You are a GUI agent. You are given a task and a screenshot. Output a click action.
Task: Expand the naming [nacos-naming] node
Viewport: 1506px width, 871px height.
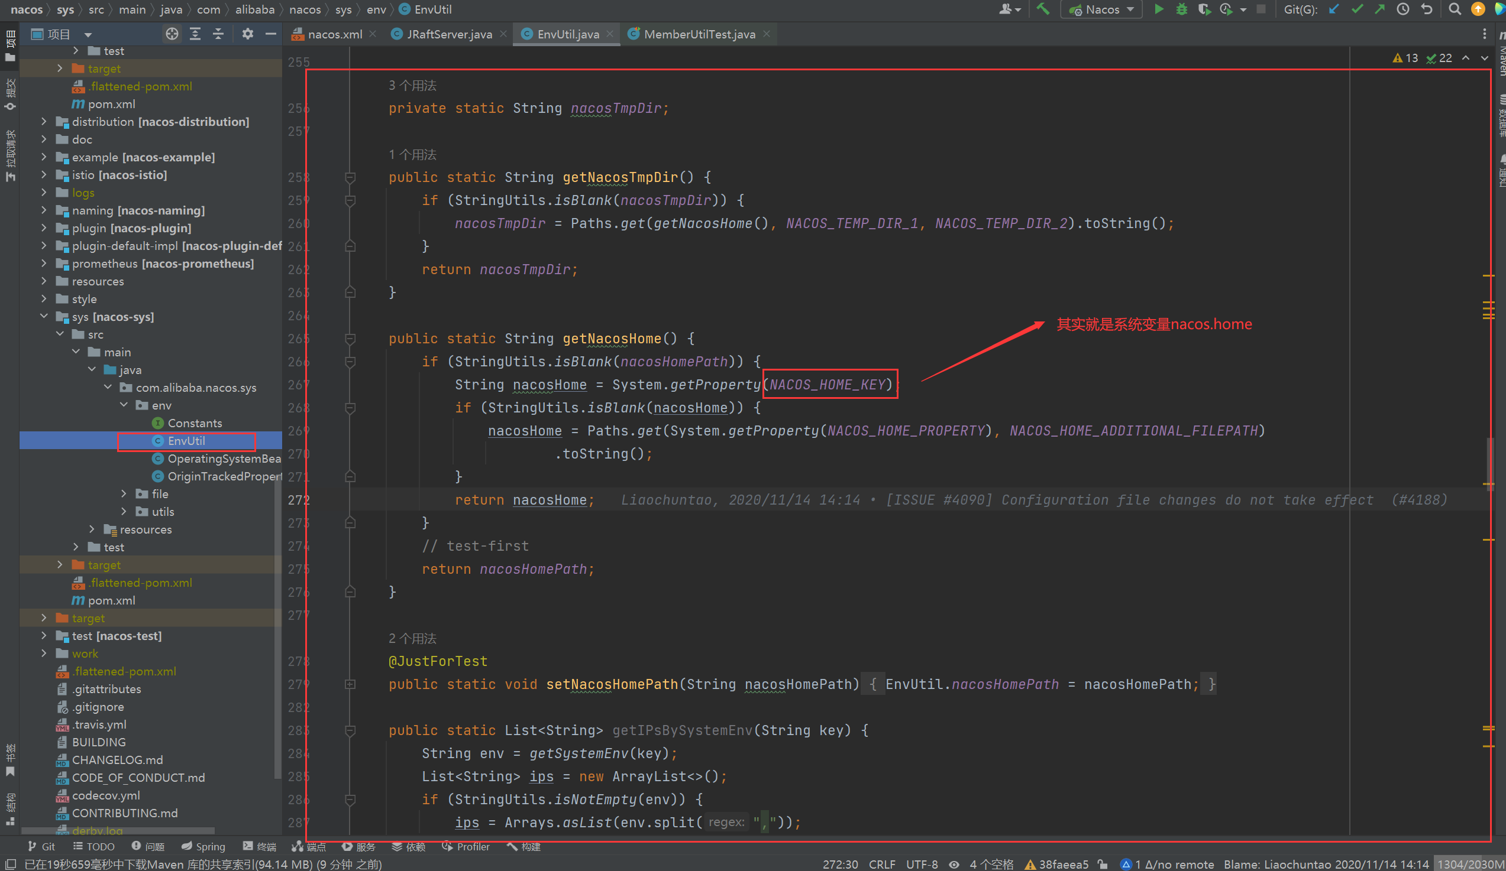44,210
